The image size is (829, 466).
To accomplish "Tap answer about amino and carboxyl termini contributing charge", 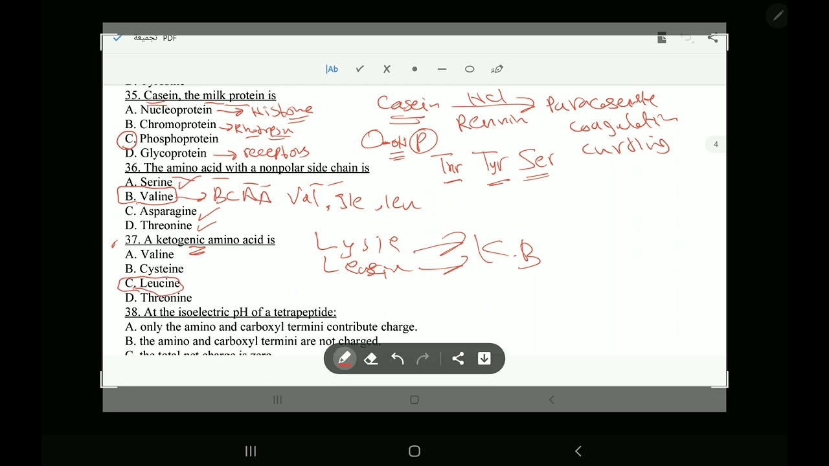I will point(271,327).
